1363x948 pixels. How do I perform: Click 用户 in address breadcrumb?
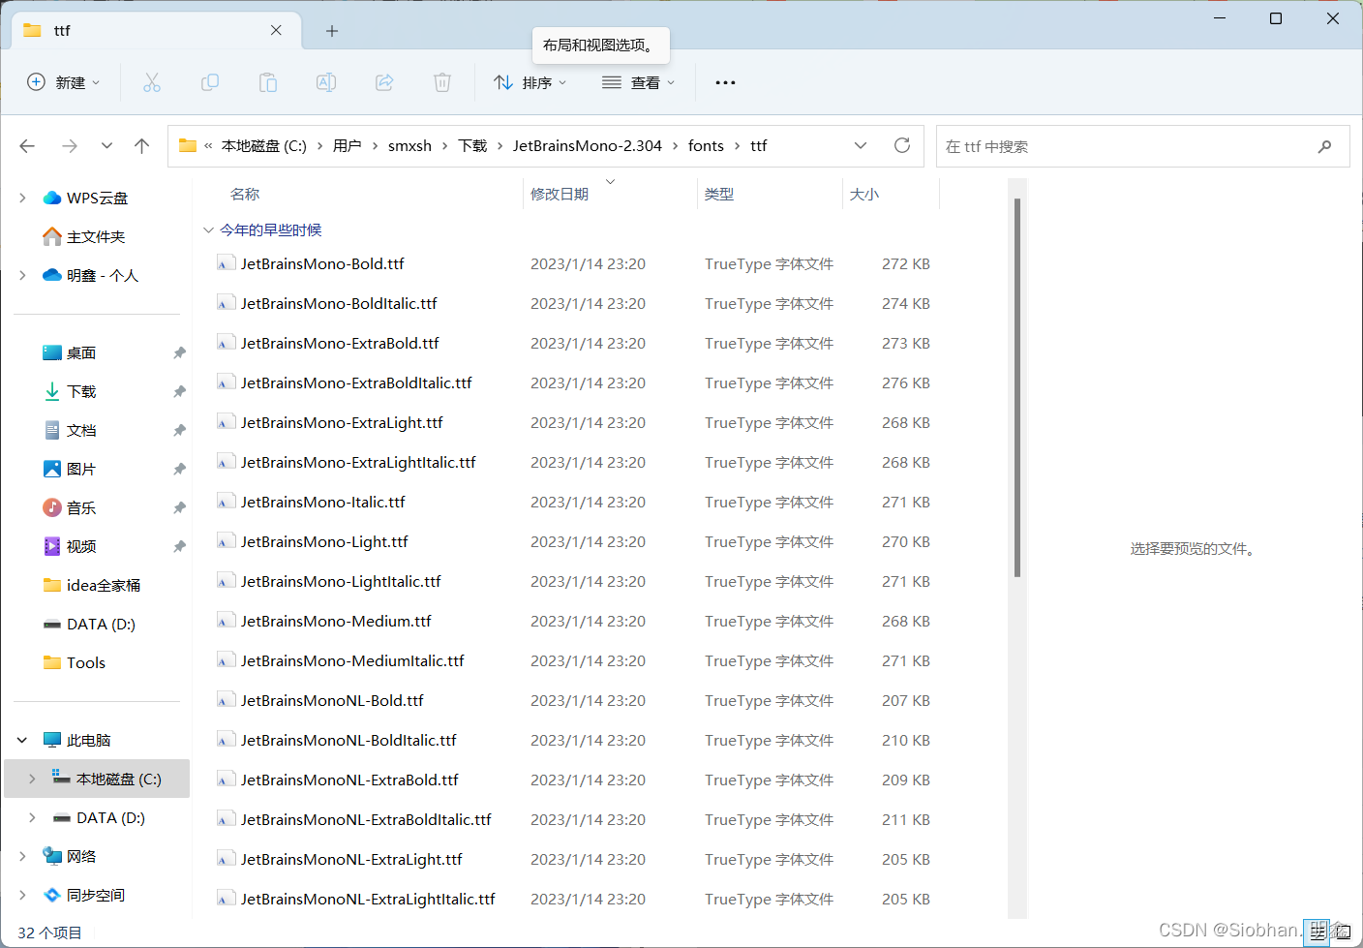348,145
